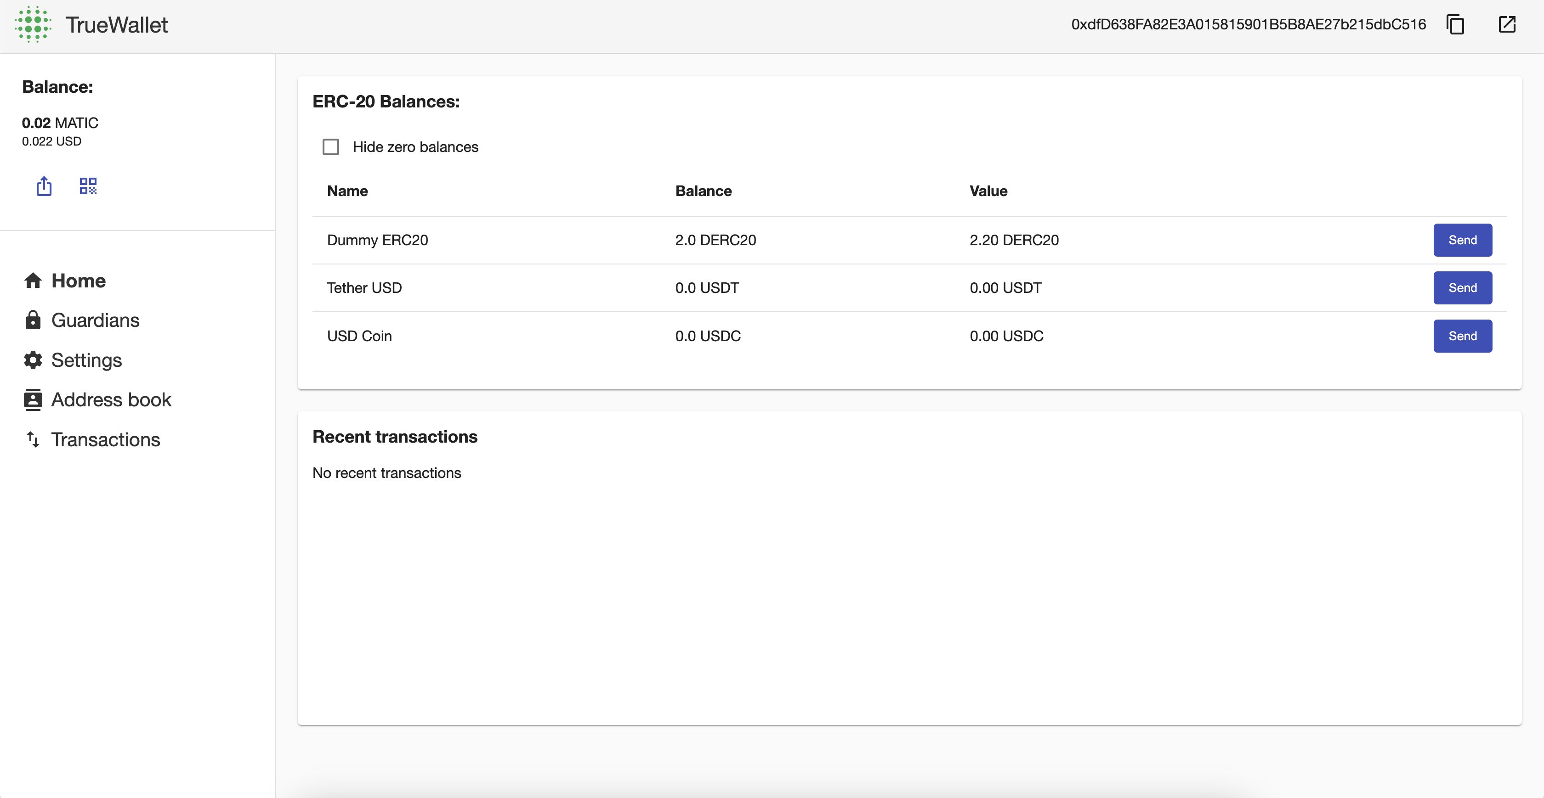
Task: Click the TrueWallet logo icon
Action: (x=33, y=24)
